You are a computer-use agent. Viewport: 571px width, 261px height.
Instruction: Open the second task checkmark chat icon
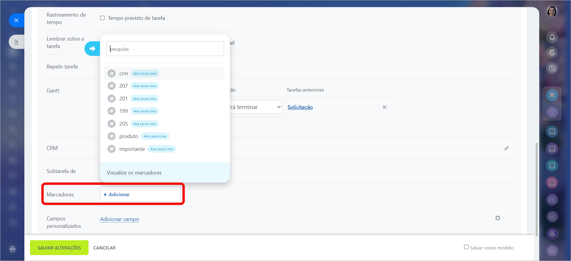click(552, 148)
